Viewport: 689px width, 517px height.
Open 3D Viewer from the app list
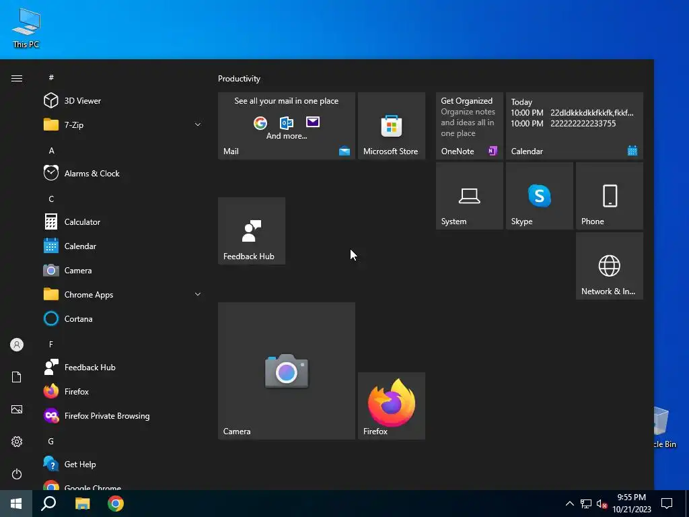pos(122,101)
